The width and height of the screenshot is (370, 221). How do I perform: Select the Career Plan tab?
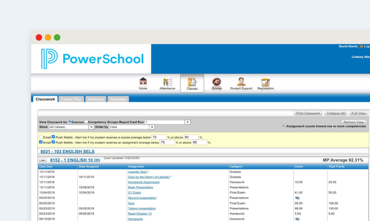pos(71,99)
